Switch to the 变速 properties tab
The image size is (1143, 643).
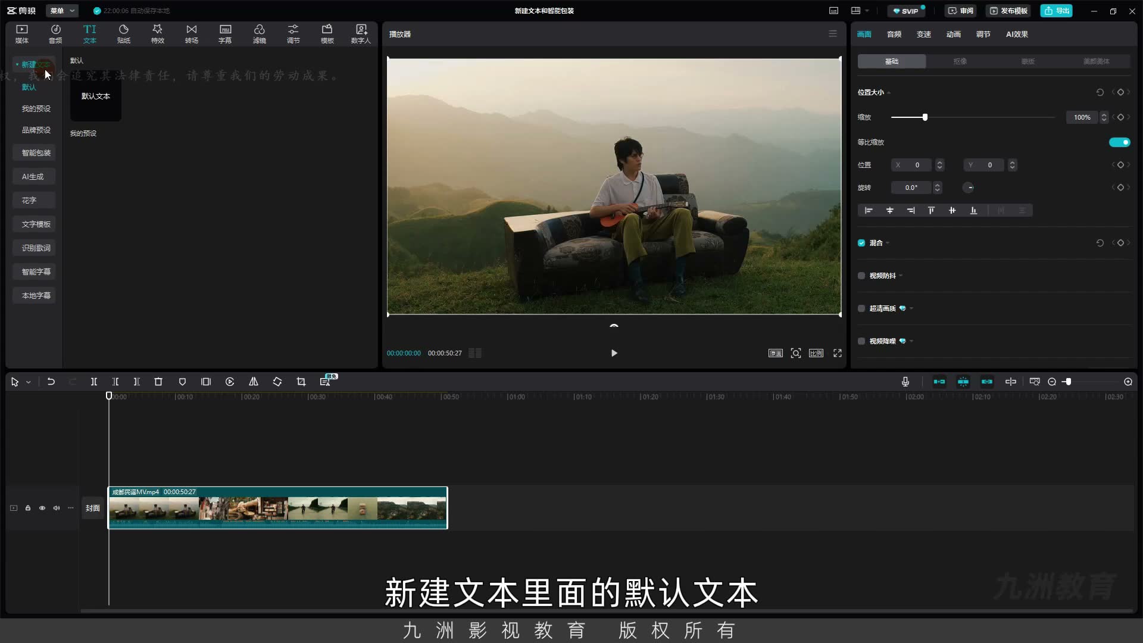point(924,34)
